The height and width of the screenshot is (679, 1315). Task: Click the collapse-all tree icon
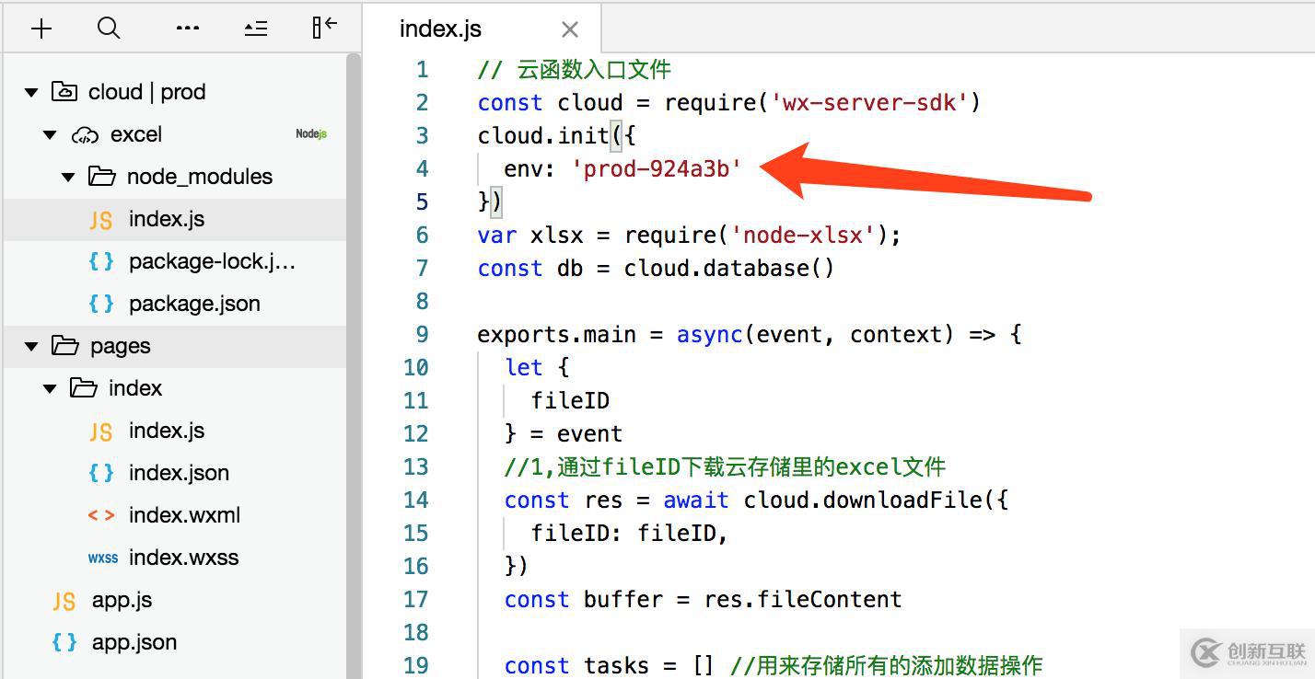(256, 29)
